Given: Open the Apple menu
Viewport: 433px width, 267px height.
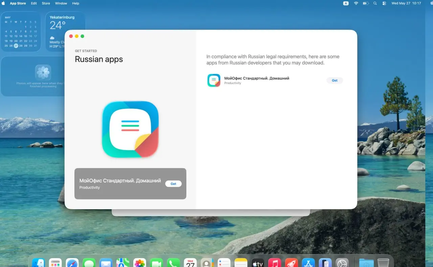Looking at the screenshot, I should [x=3, y=3].
